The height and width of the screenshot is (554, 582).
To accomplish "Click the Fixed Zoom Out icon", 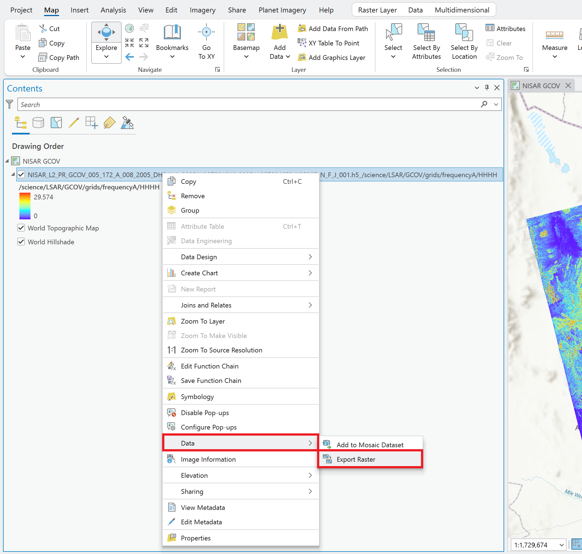I will (129, 42).
